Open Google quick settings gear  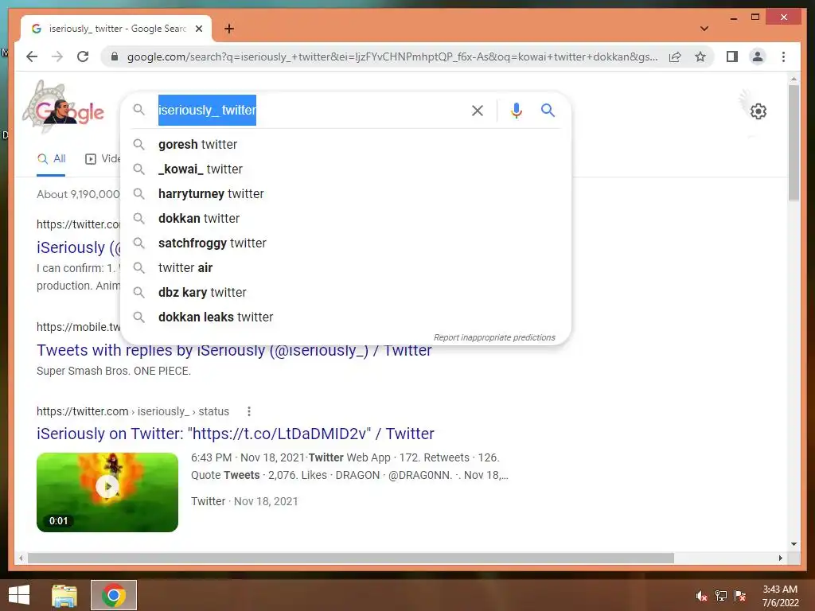click(x=758, y=111)
